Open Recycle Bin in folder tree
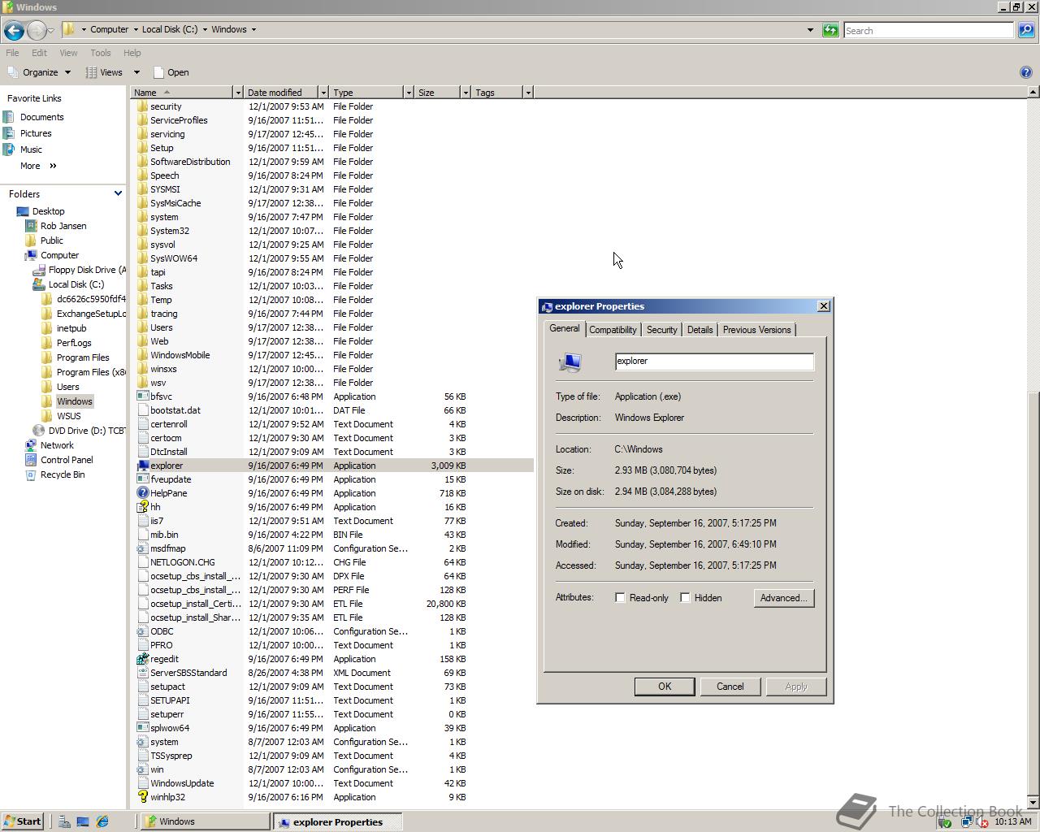This screenshot has height=832, width=1040. point(54,474)
